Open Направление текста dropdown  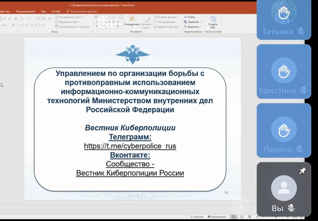(70, 17)
